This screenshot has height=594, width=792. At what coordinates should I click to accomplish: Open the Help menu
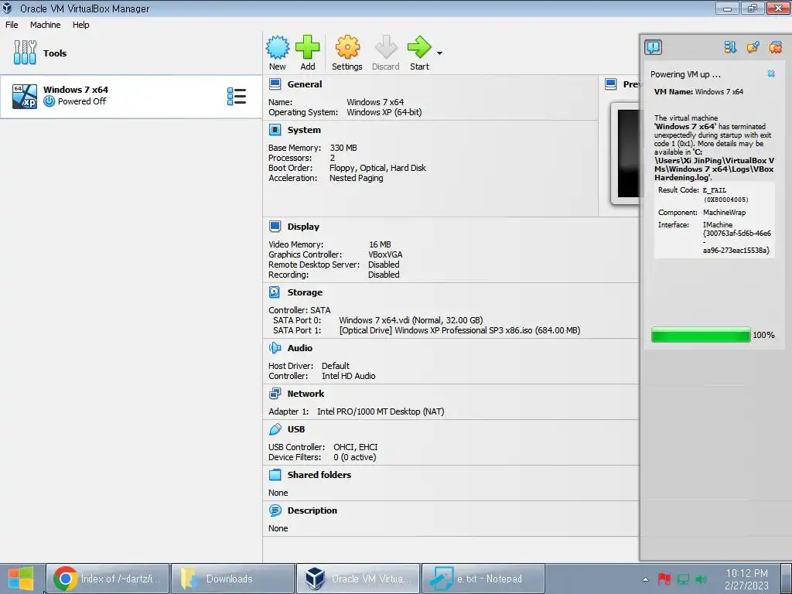[x=80, y=25]
